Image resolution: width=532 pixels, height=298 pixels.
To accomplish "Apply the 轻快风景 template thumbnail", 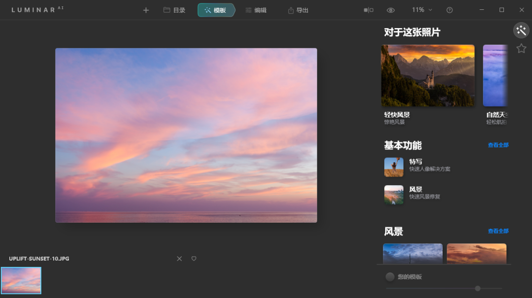I will [x=428, y=75].
